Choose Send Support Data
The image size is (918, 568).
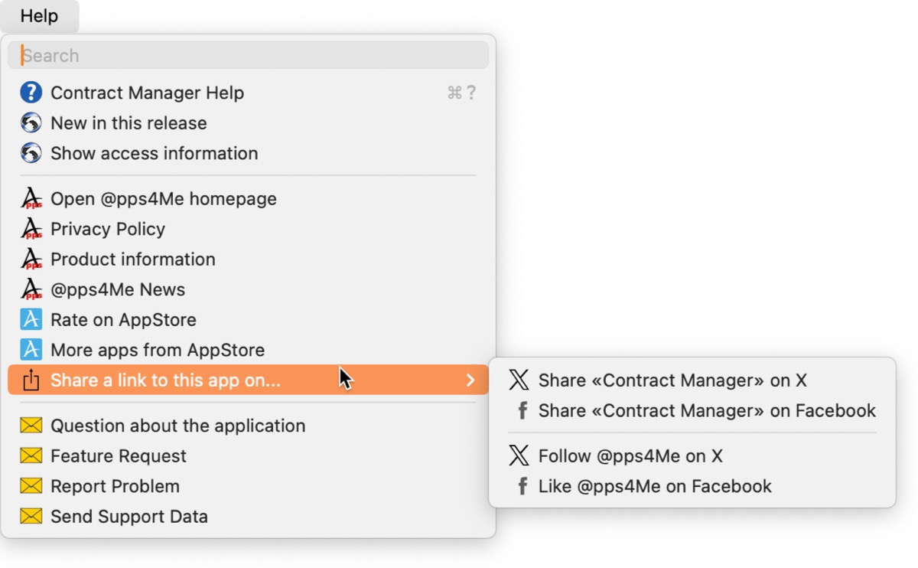[248, 517]
